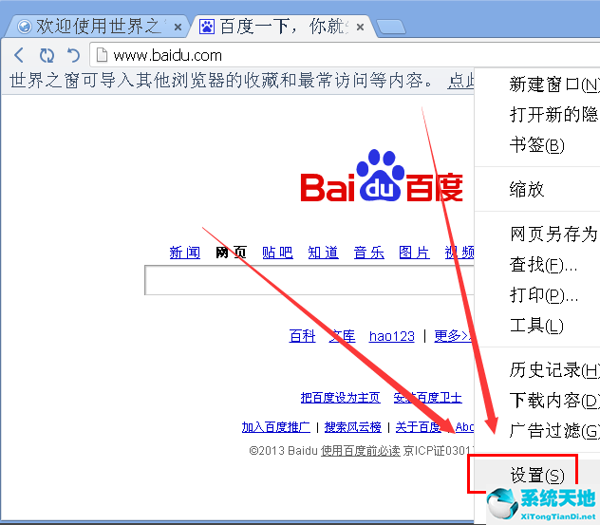The width and height of the screenshot is (600, 525).
Task: Click the 搜索风云榜 link
Action: [x=353, y=426]
